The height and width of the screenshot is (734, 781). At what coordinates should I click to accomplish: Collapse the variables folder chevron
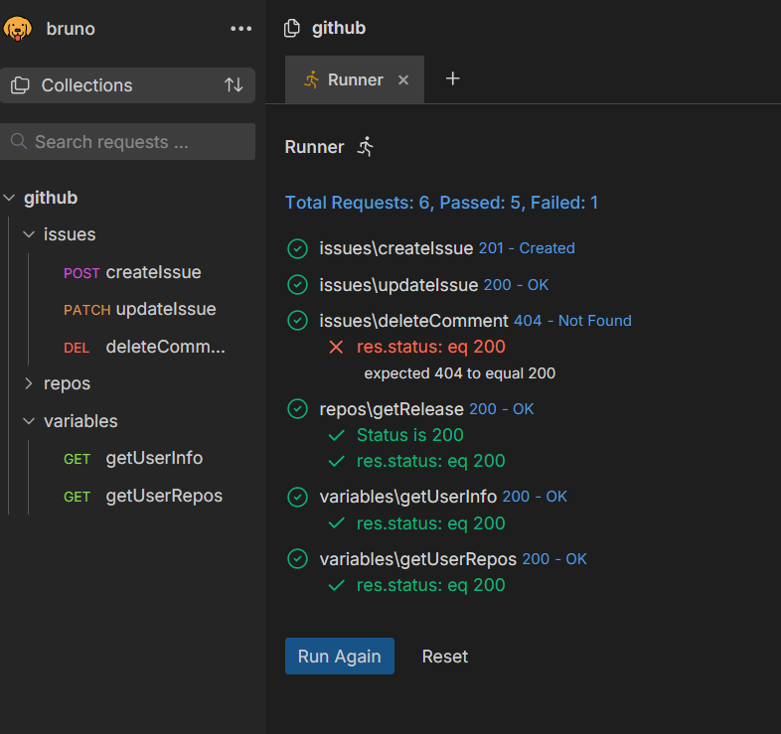point(30,421)
